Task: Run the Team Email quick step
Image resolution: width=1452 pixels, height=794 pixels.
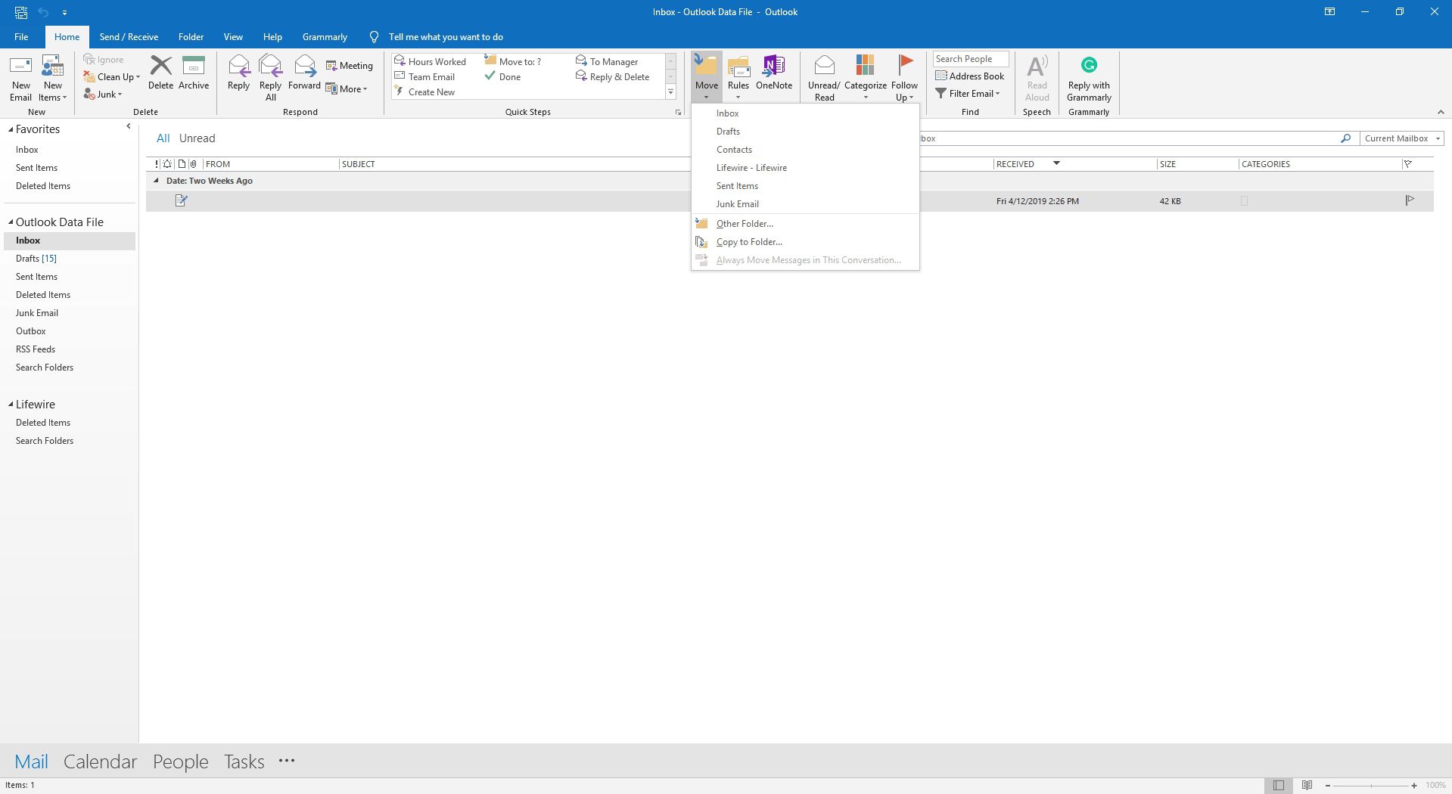Action: click(425, 76)
